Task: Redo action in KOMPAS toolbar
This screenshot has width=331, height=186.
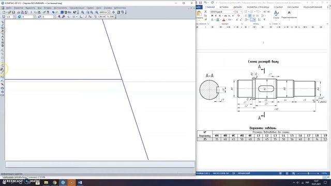Action: pos(57,12)
